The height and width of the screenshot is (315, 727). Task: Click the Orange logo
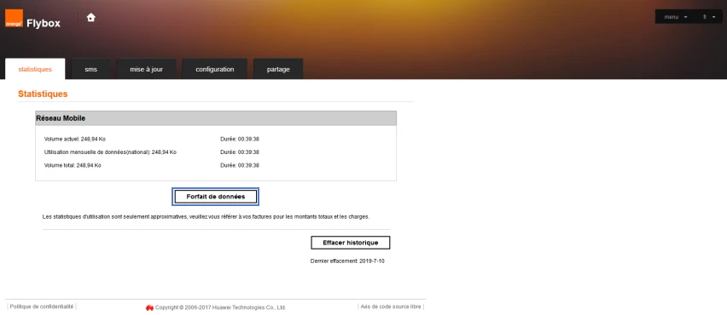coord(14,19)
